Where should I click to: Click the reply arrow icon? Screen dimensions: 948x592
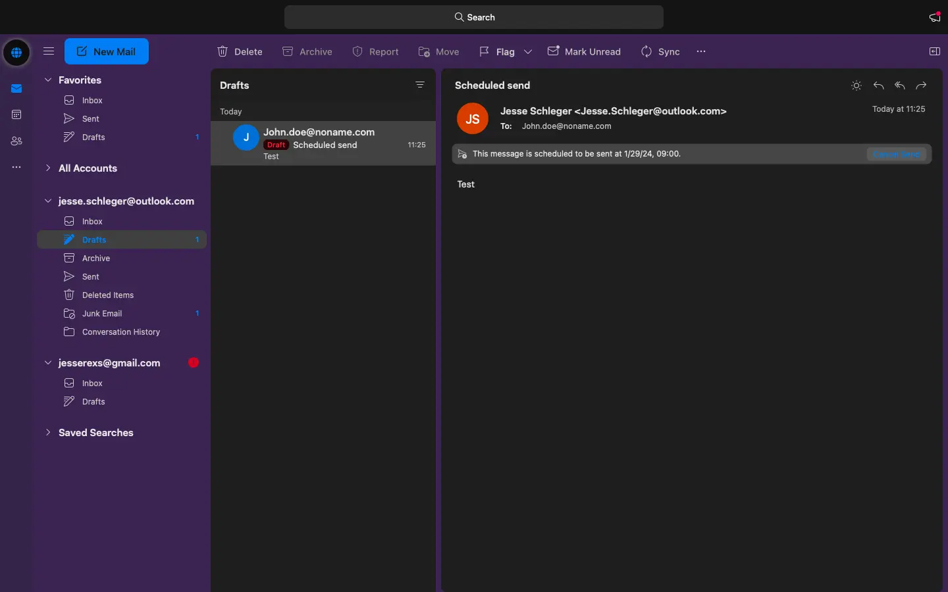pos(878,86)
